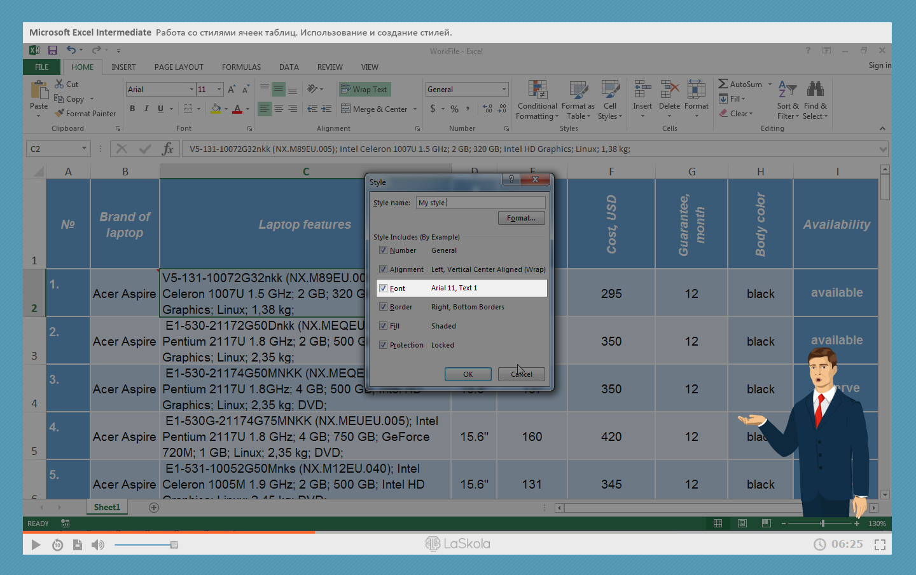
Task: Confirm the style with OK
Action: [x=468, y=374]
